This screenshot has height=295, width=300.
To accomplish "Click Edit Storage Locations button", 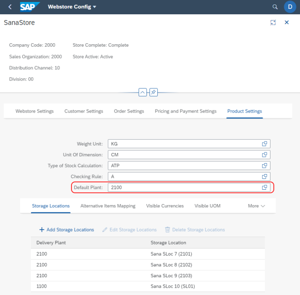I will [129, 230].
